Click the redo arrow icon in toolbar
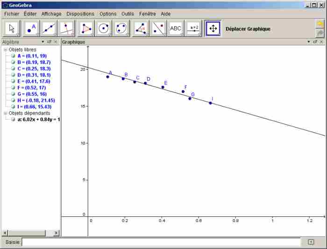 (x=320, y=33)
